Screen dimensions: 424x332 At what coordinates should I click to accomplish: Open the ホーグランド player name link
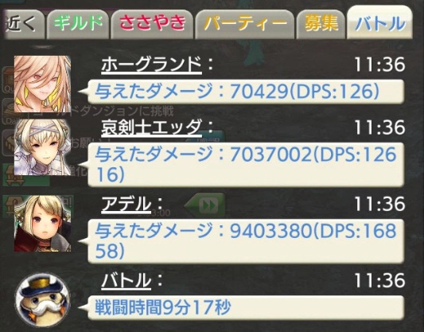(x=151, y=65)
